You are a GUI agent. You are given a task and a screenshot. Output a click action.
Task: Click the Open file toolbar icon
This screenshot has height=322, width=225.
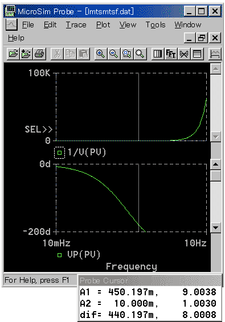(13, 54)
